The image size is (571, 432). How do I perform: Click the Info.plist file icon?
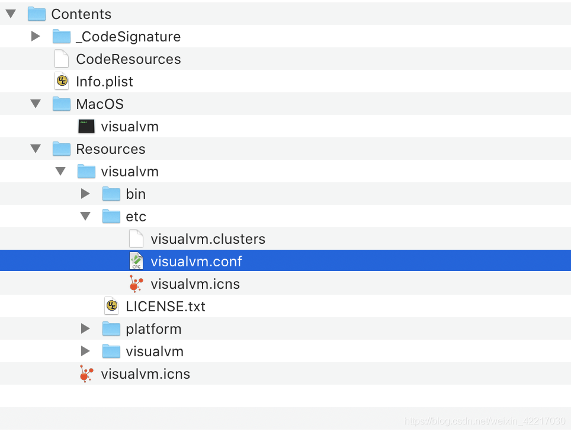tap(62, 81)
